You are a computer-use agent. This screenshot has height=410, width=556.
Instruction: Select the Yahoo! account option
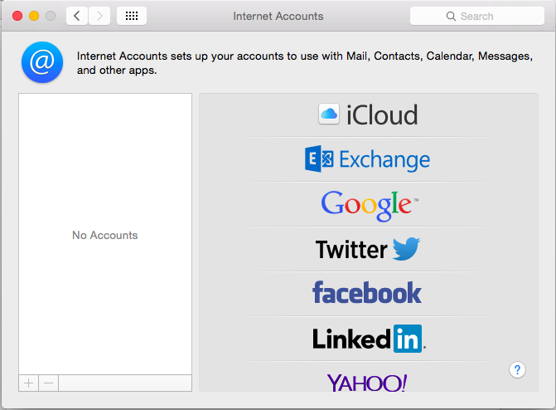point(367,382)
